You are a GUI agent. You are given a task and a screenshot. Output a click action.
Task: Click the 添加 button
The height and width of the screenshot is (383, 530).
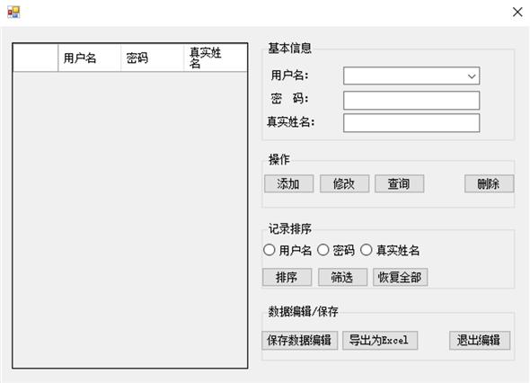pyautogui.click(x=288, y=183)
